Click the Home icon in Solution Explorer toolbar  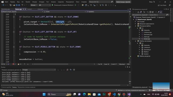[x=138, y=12]
